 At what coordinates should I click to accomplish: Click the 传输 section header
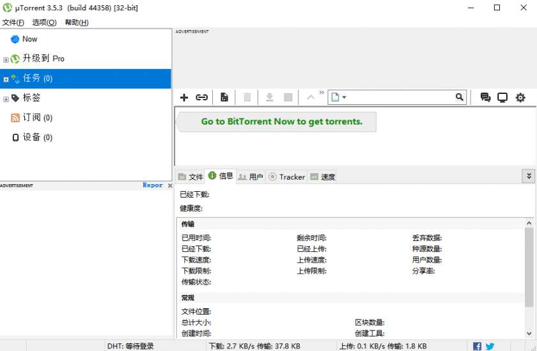tap(188, 224)
